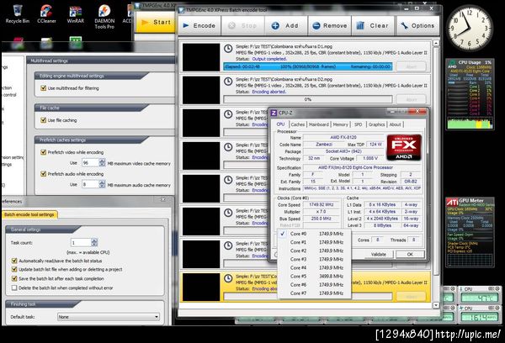The width and height of the screenshot is (505, 343).
Task: Select Core #4 in core list
Action: (314, 267)
